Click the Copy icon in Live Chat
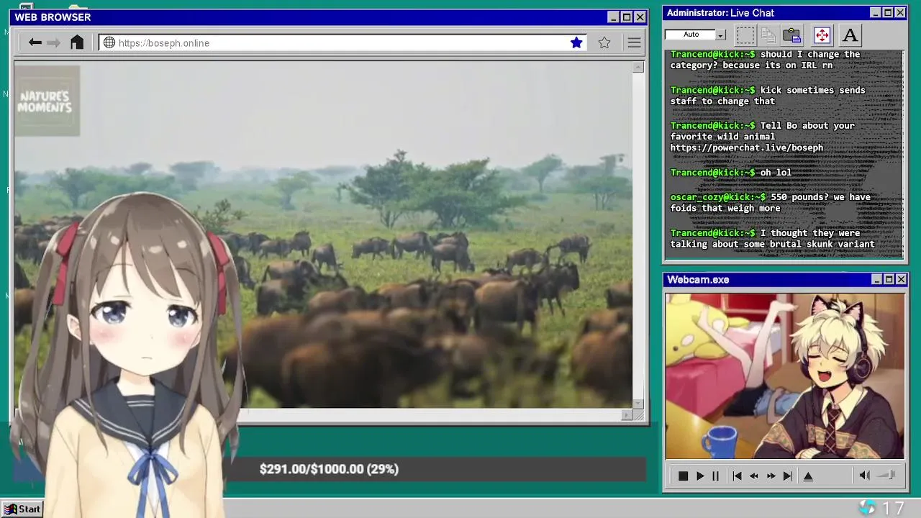 tap(768, 35)
